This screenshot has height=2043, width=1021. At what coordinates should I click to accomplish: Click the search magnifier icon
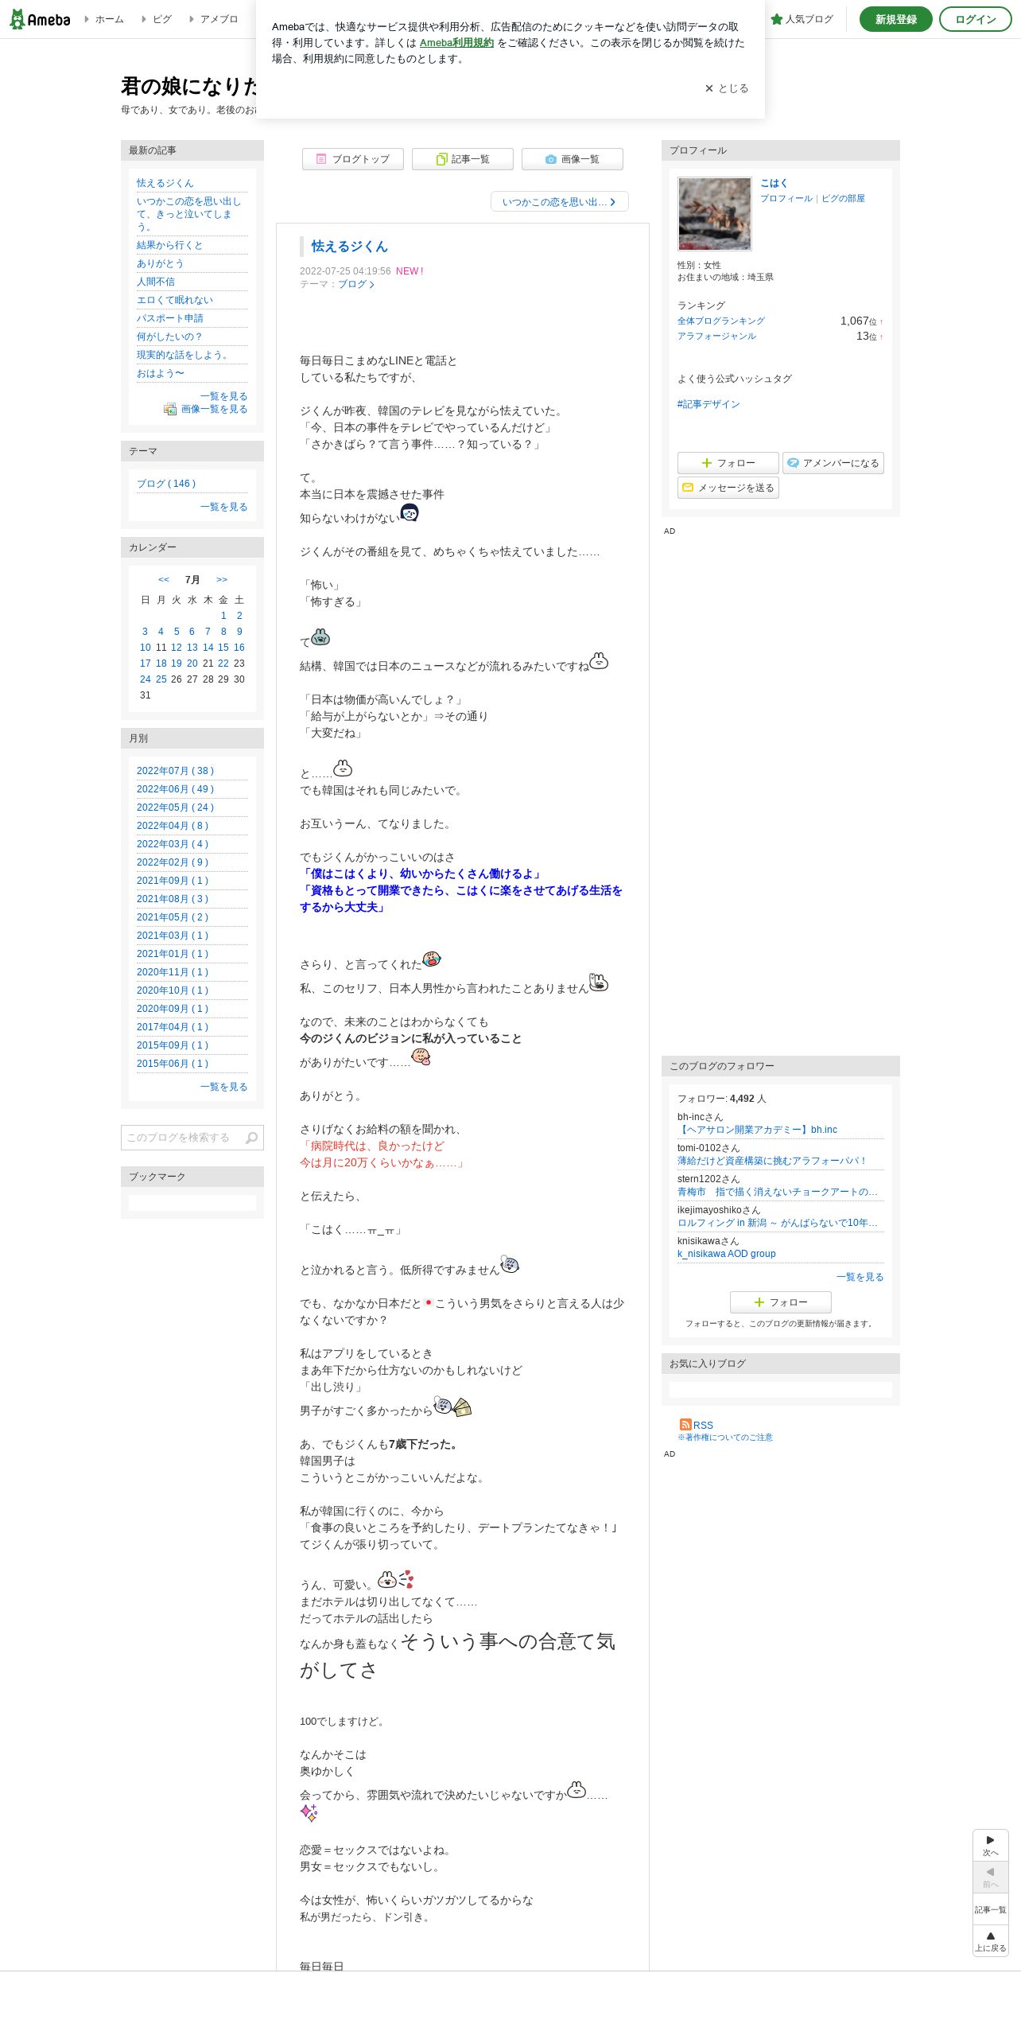(252, 1138)
